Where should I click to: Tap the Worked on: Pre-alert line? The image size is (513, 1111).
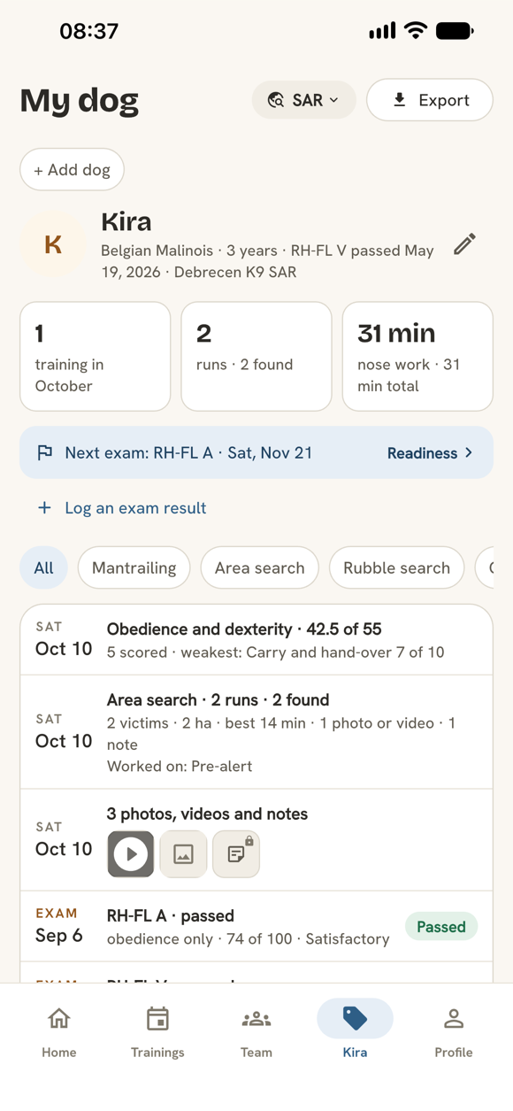click(x=180, y=767)
